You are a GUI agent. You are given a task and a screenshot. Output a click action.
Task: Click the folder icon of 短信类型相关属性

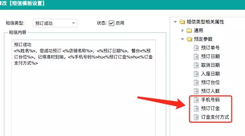(x=182, y=22)
